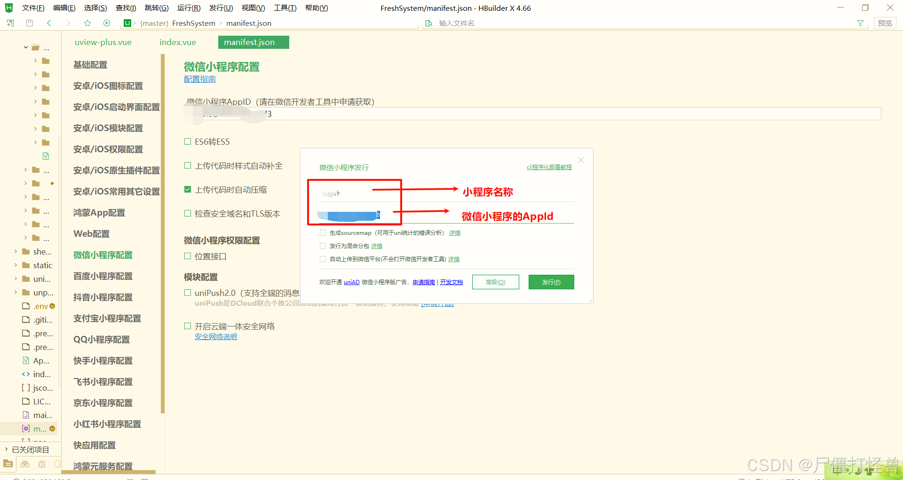Viewport: 903px width, 480px height.
Task: Expand the first subfolder chevron in tree
Action: click(35, 61)
